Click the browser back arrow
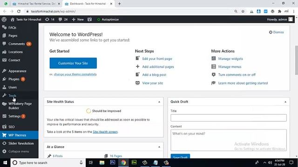 [x=5, y=11]
